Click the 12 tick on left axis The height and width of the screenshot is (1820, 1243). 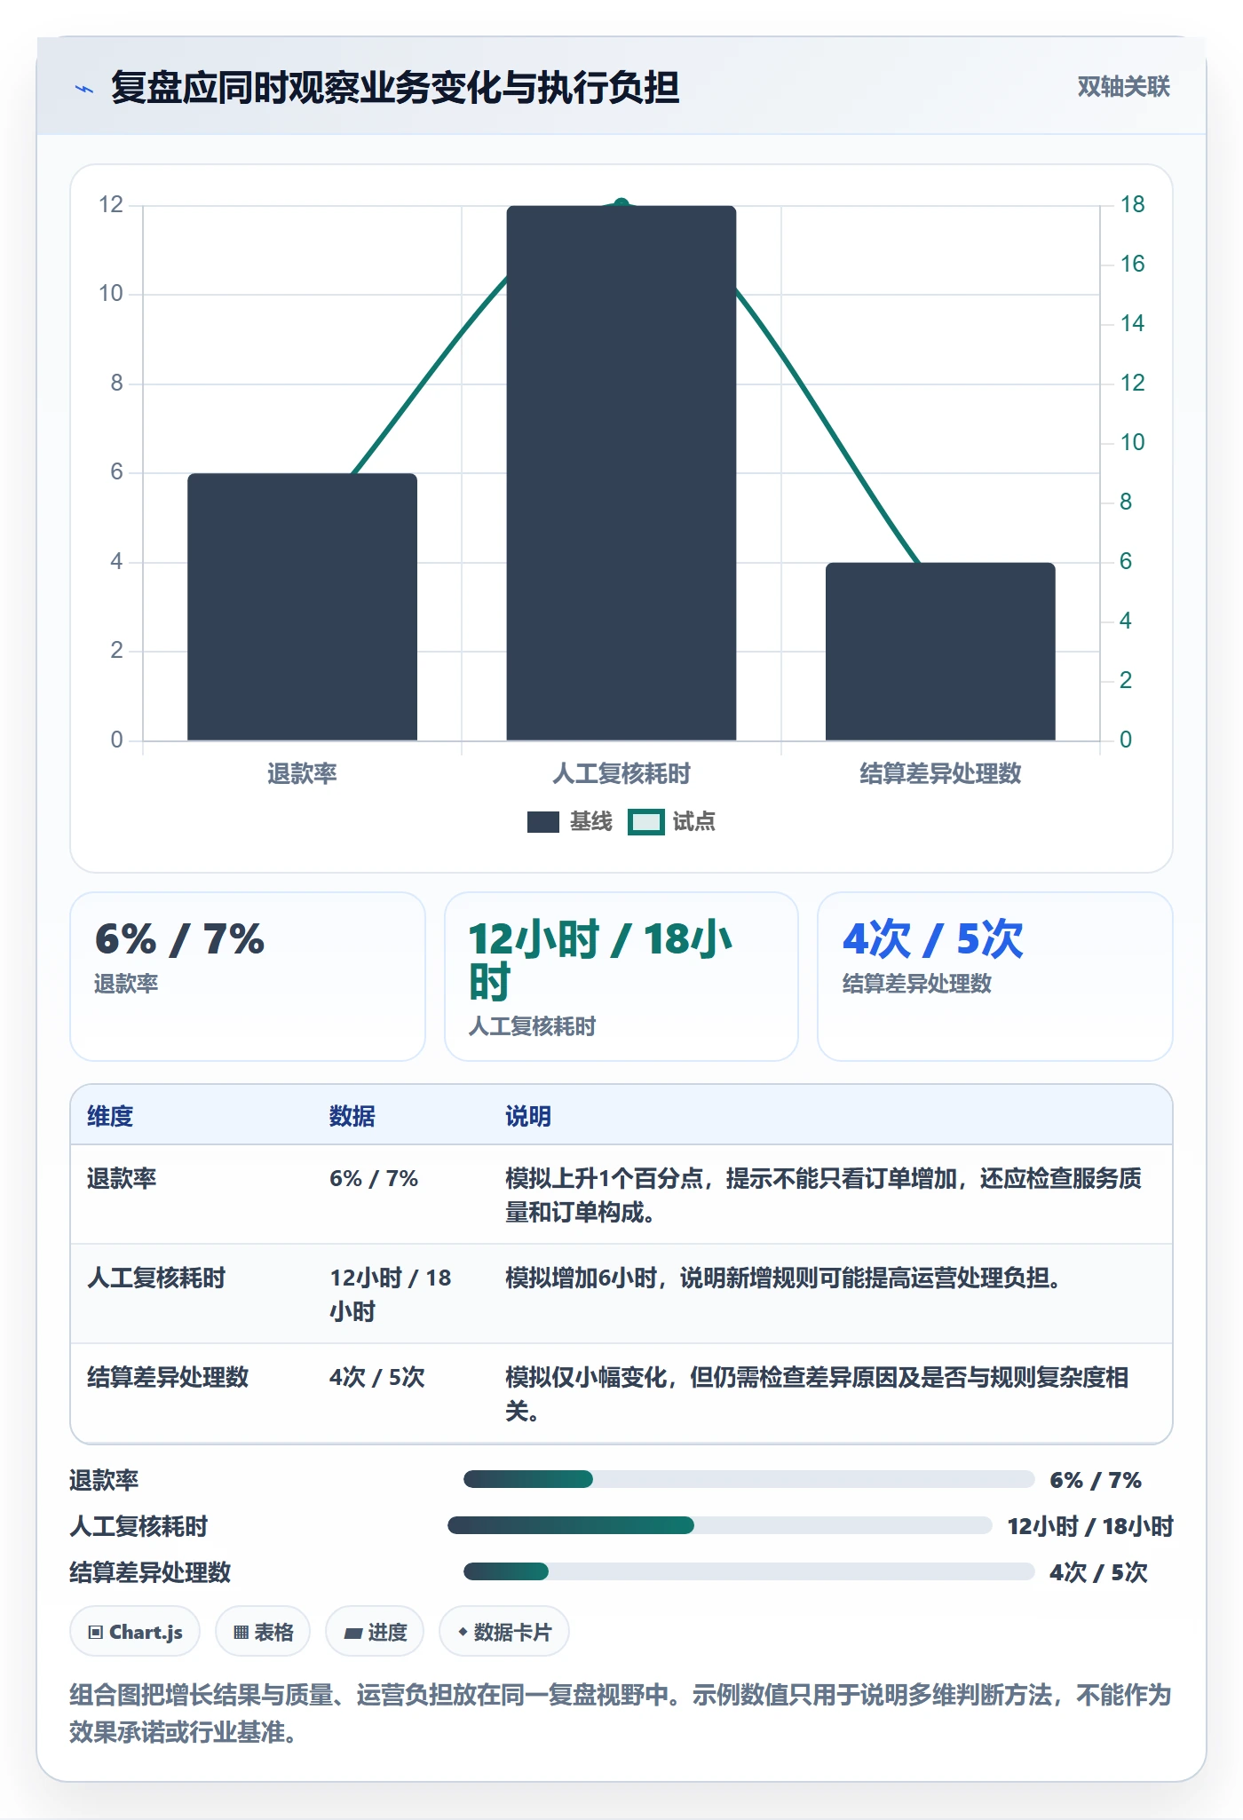[x=111, y=204]
